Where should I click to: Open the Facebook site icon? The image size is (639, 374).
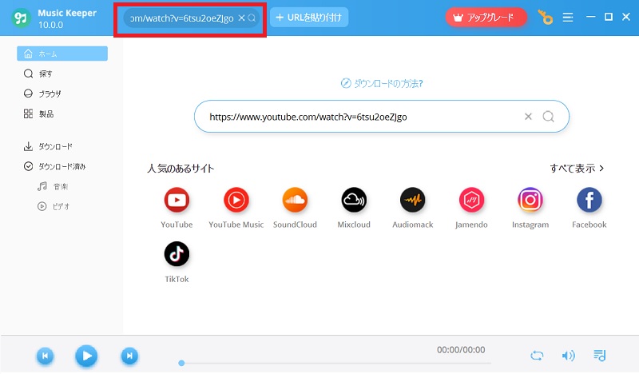tap(589, 200)
